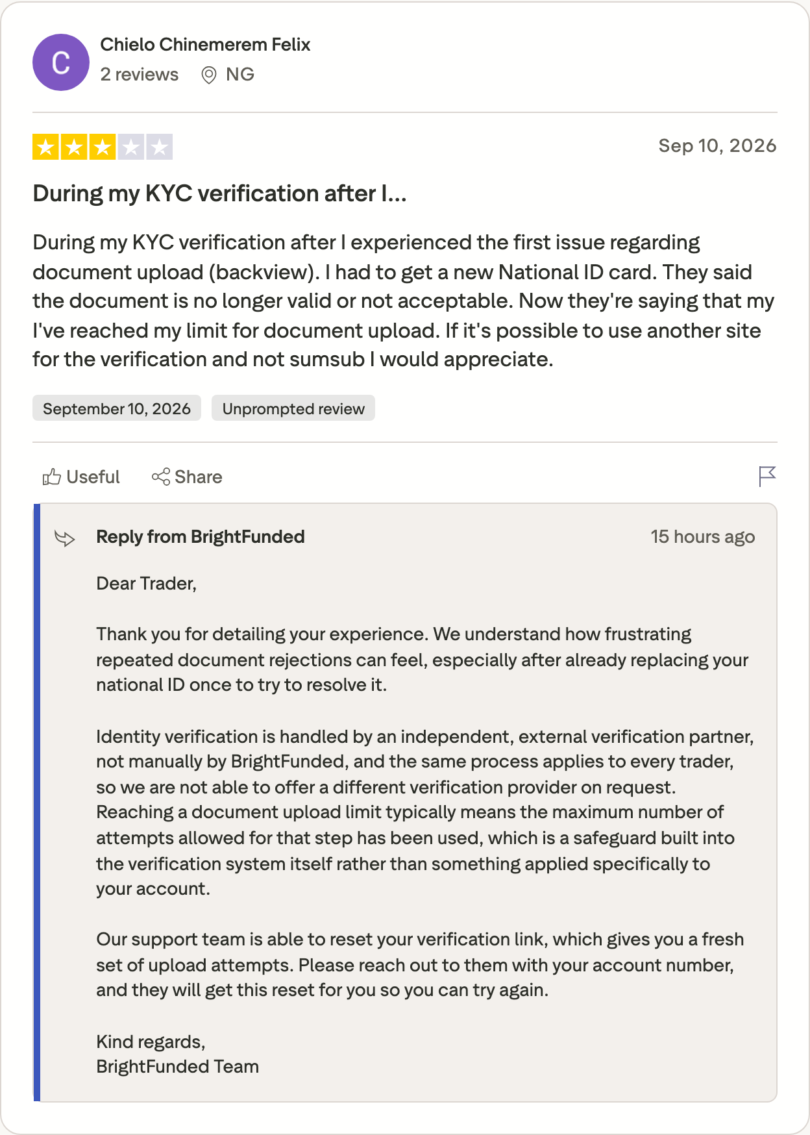Click the Sep 10, 2026 date
The height and width of the screenshot is (1135, 810).
718,145
